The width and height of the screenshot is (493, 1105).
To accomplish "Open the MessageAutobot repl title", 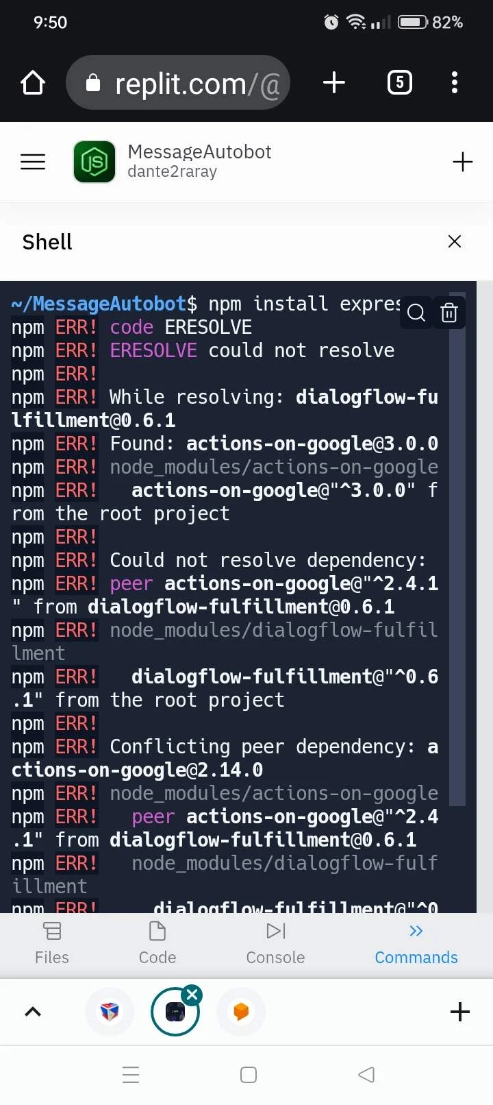I will 199,151.
